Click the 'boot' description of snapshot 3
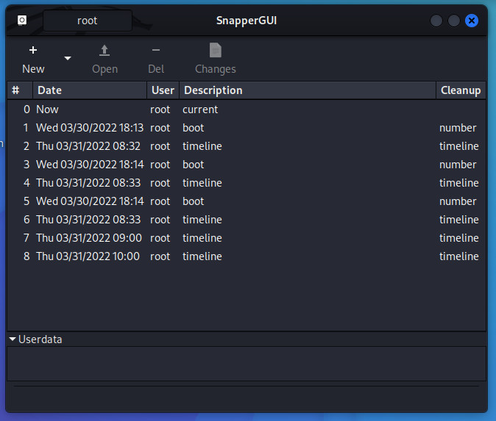This screenshot has width=496, height=421. coord(194,165)
